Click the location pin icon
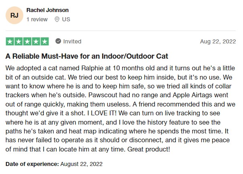The height and width of the screenshot is (174, 243). point(57,19)
